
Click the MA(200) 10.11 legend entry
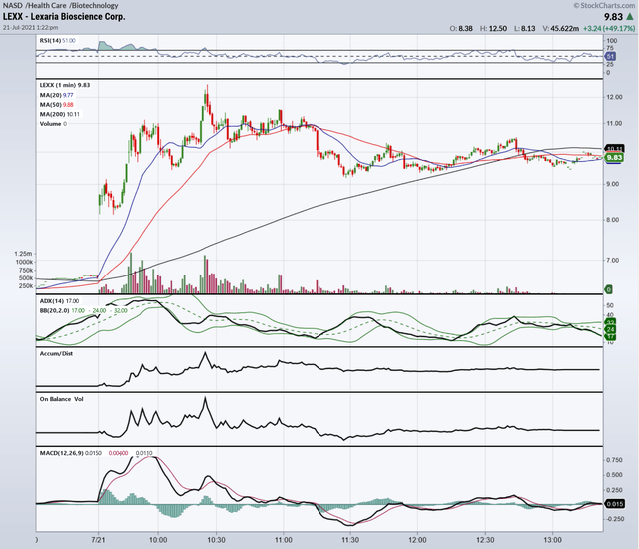[60, 114]
